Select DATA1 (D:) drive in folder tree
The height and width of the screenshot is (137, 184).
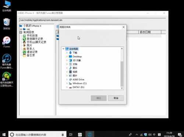(x=77, y=87)
